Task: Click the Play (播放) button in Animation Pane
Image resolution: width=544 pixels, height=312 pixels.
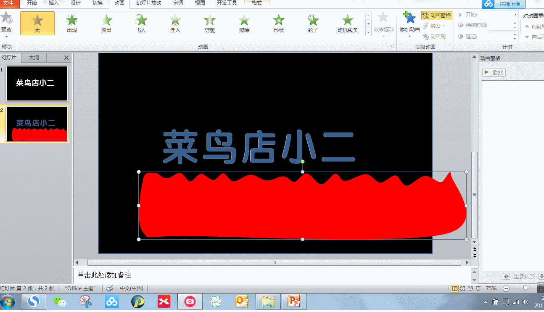Action: click(493, 72)
